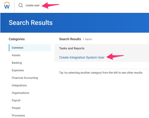This screenshot has height=118, width=149.
Task: Click the 'Tasks and Reports' heading
Action: pos(72,48)
